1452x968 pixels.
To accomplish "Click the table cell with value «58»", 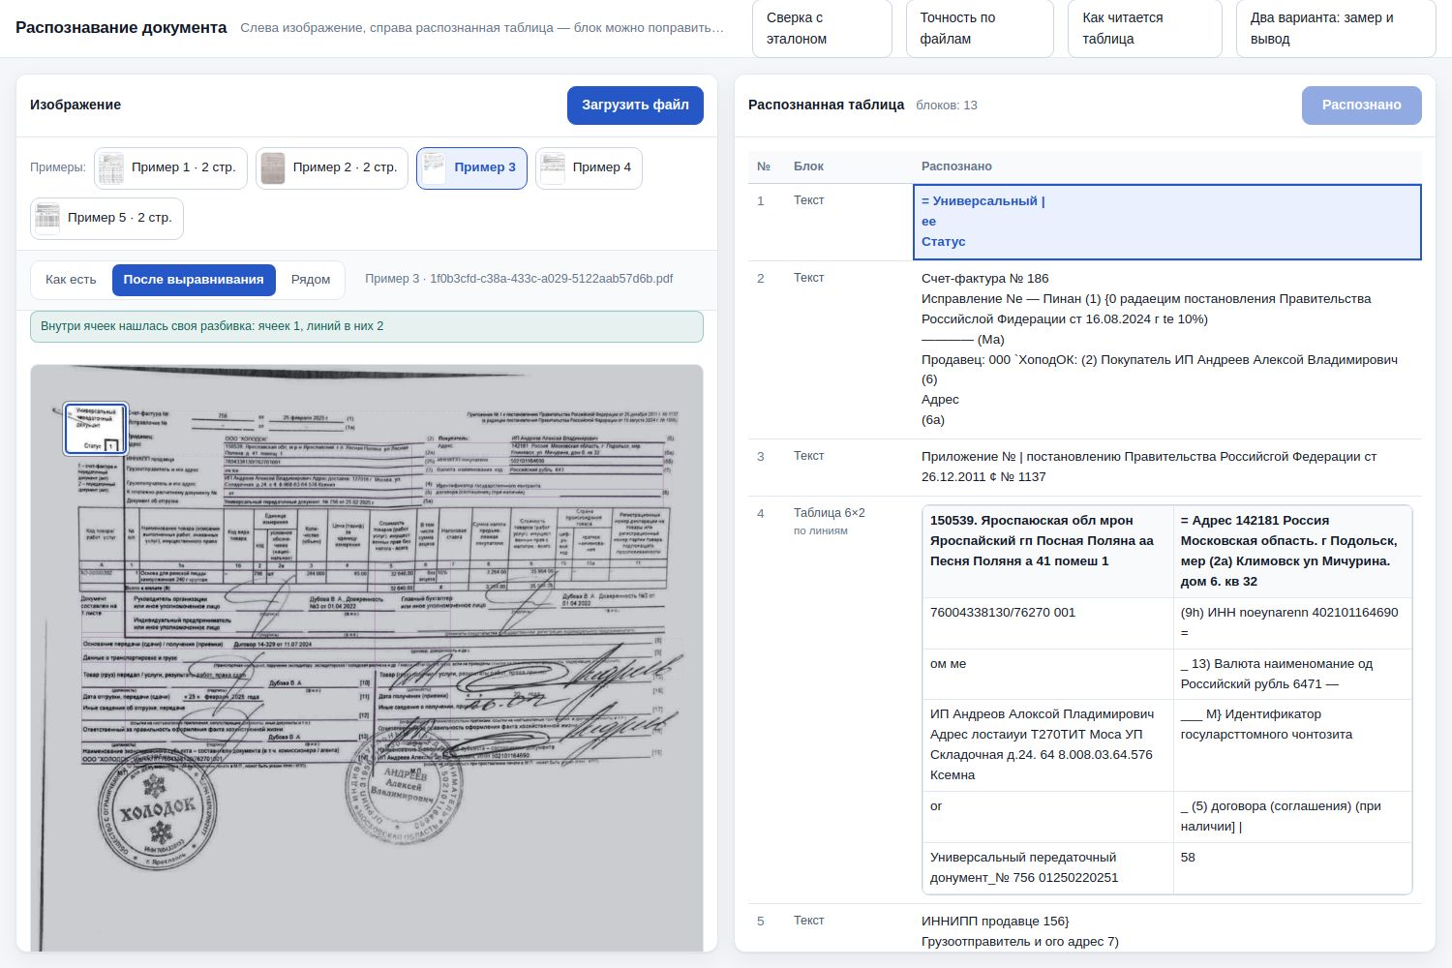I will pos(1292,868).
